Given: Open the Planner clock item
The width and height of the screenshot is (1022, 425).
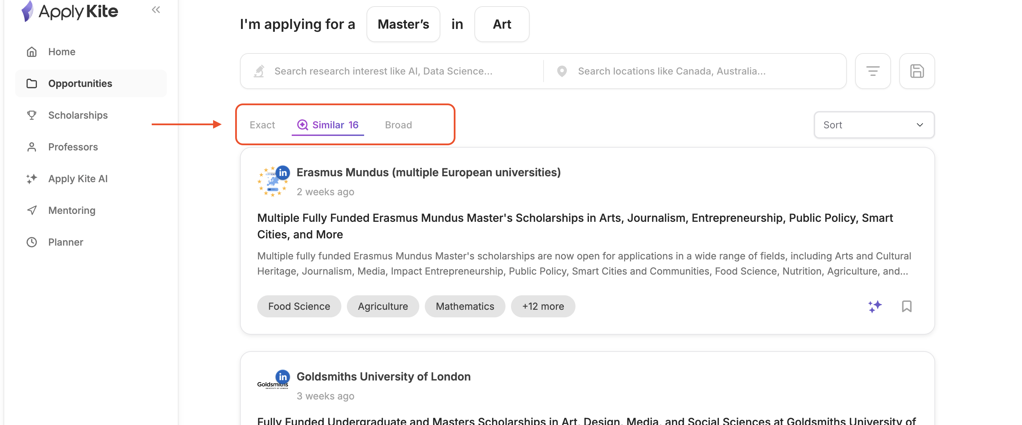Looking at the screenshot, I should [x=66, y=242].
